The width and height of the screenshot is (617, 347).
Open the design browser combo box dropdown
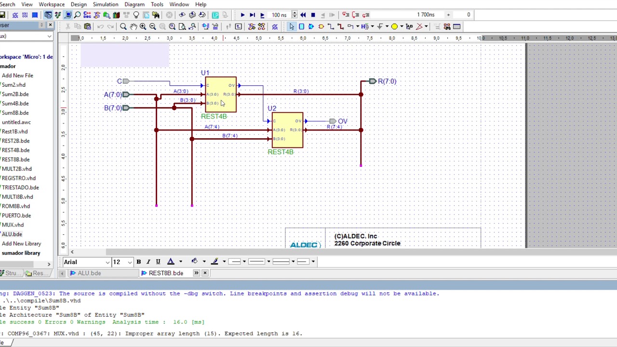click(49, 36)
